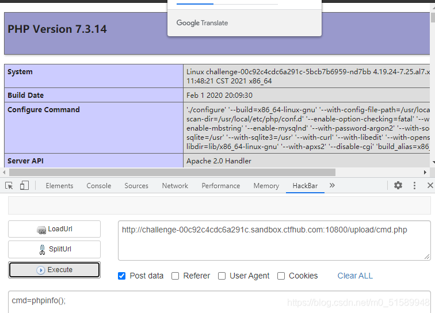Select the Memory tab
This screenshot has height=313, width=435.
click(x=266, y=186)
